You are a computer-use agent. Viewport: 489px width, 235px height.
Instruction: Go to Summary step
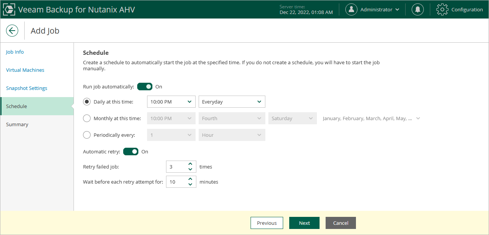click(x=17, y=124)
